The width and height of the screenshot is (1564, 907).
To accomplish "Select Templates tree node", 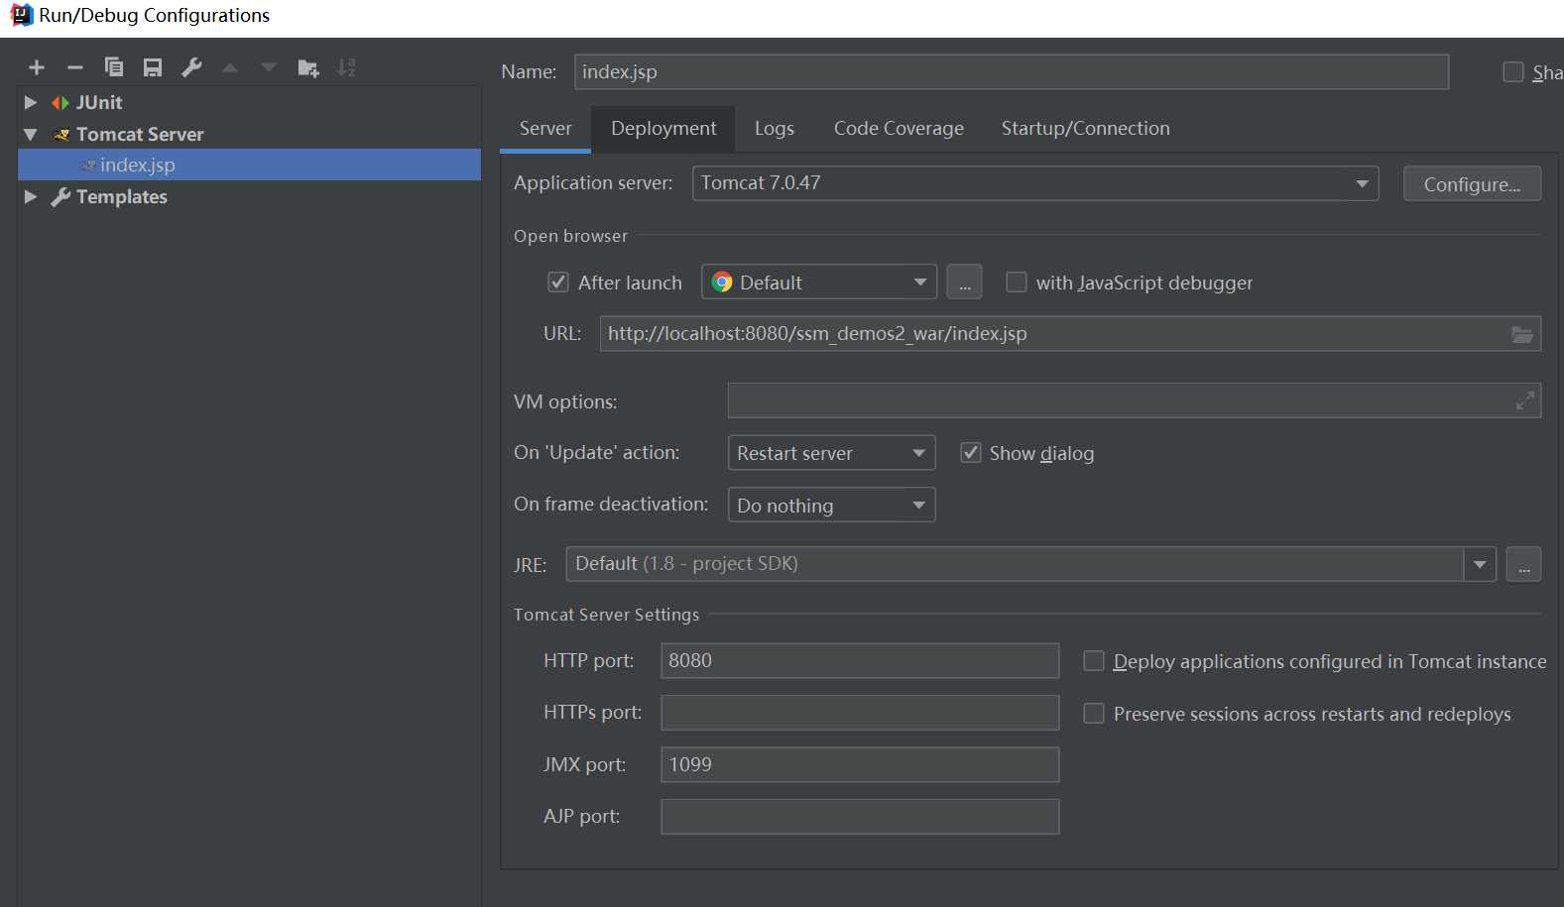I will point(121,196).
